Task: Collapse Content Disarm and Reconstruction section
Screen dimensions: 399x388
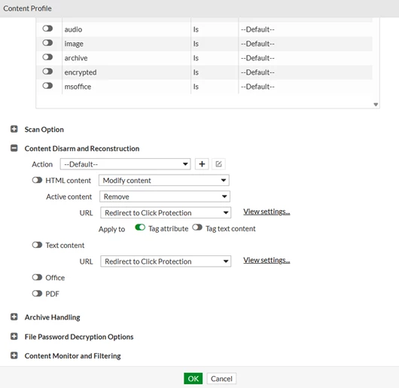Action: click(x=14, y=148)
